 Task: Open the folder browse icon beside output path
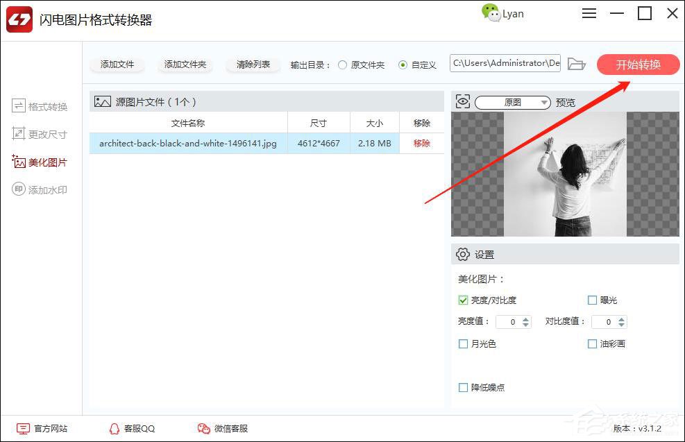[x=577, y=63]
